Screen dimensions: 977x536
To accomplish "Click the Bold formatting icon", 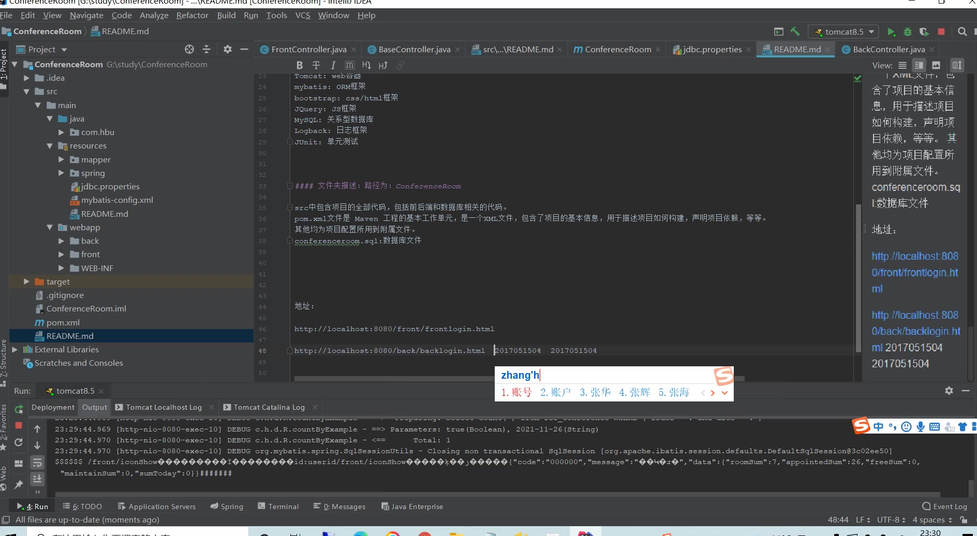I will (300, 65).
